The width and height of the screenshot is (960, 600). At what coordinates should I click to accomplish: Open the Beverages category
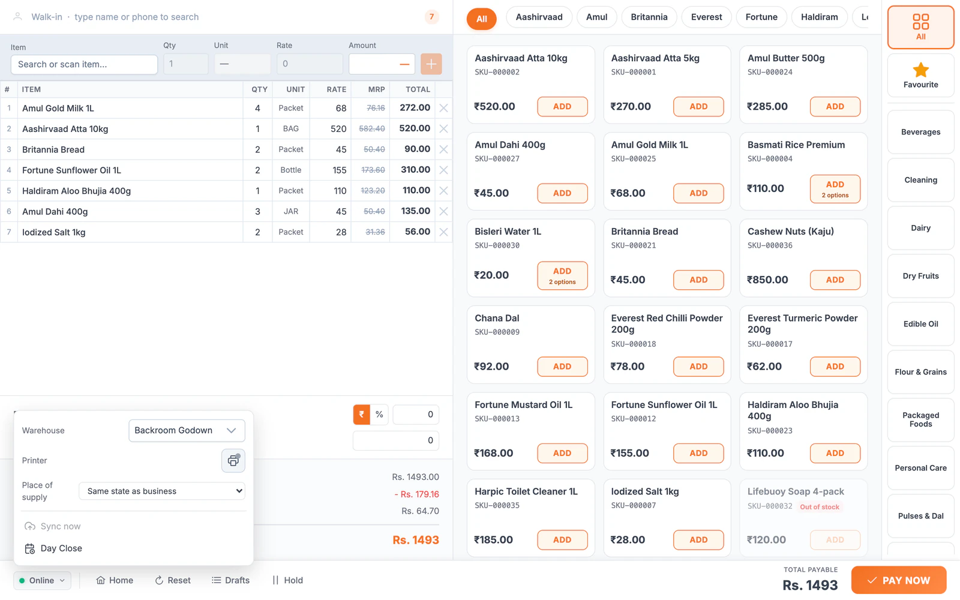[x=920, y=132]
